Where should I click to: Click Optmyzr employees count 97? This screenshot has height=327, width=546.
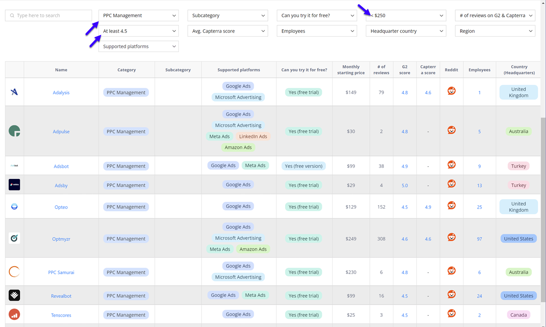(x=479, y=239)
